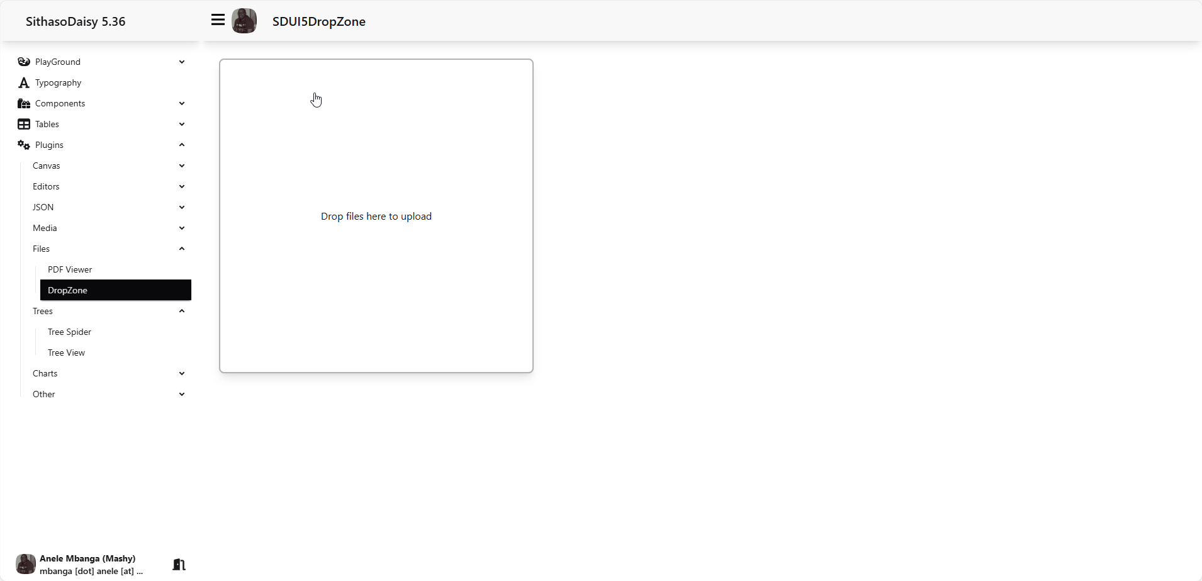The image size is (1202, 581).
Task: Click the Anele Mbanga (Mashy) user name
Action: click(87, 558)
